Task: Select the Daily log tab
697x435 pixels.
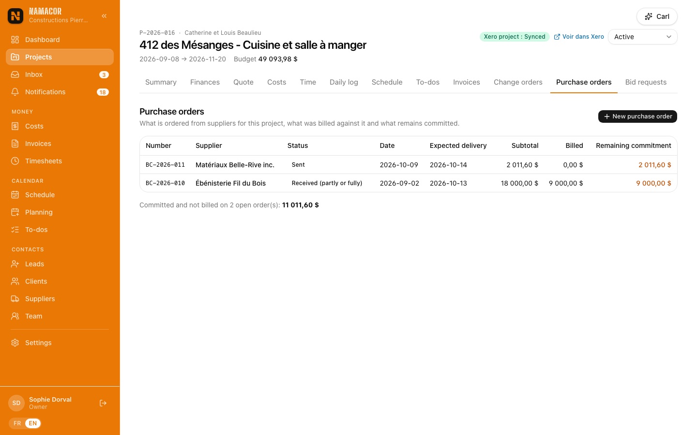Action: click(x=344, y=82)
